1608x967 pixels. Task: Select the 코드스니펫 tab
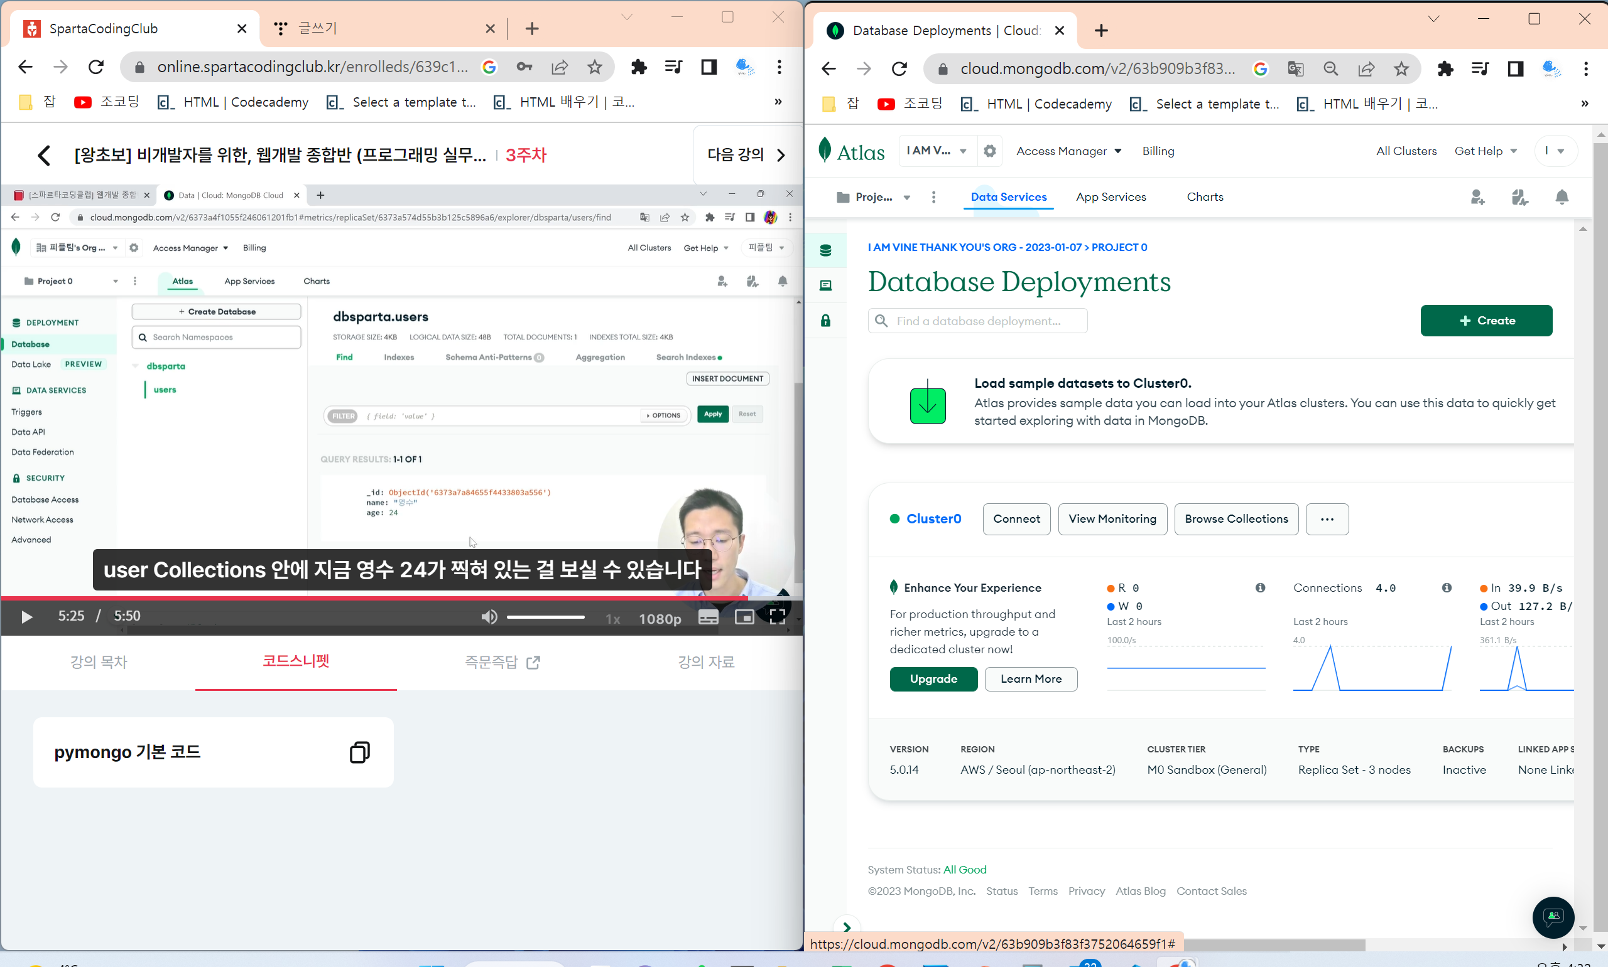296,661
